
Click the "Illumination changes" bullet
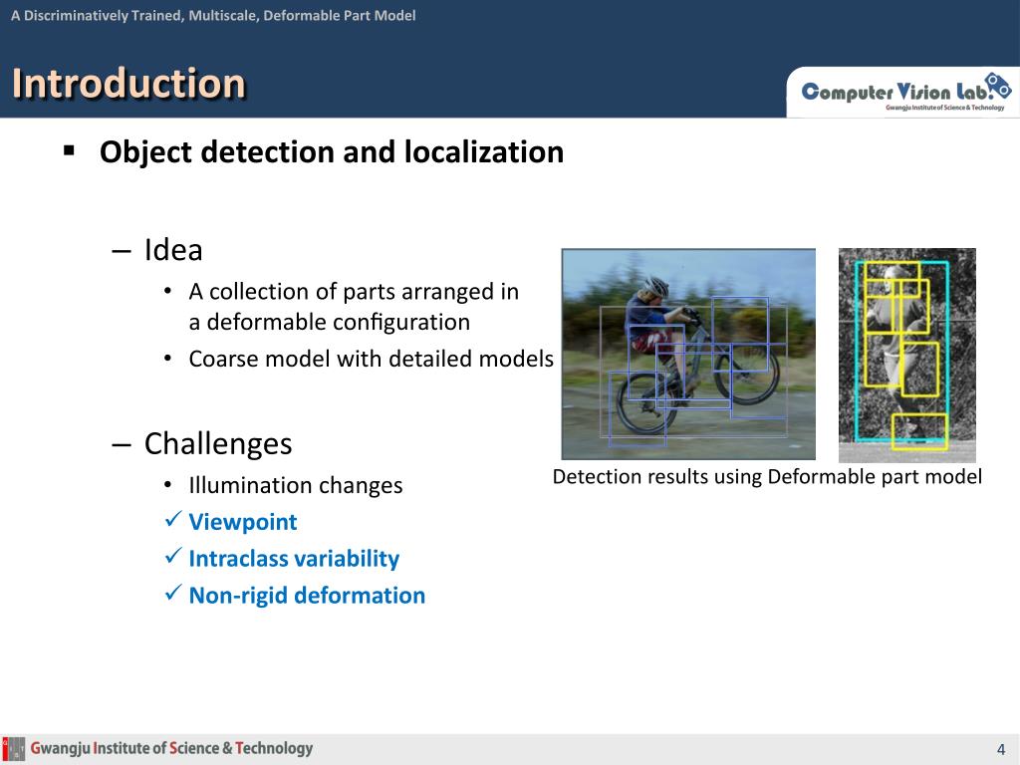(295, 485)
